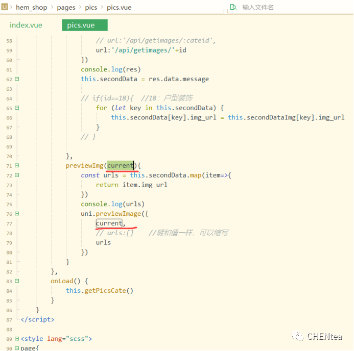The height and width of the screenshot is (351, 354).
Task: Click line number 70 in the gutter
Action: (x=9, y=156)
